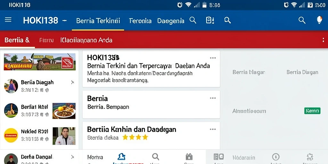Click the news card icon in the bottom navigation
This screenshot has height=164, width=328.
click(219, 157)
